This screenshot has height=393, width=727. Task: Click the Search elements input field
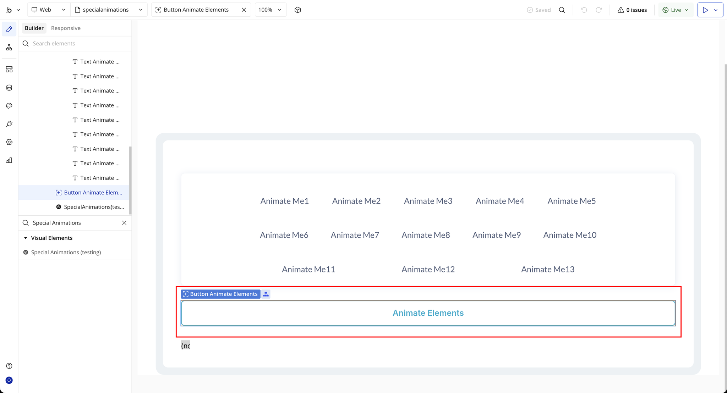click(78, 44)
